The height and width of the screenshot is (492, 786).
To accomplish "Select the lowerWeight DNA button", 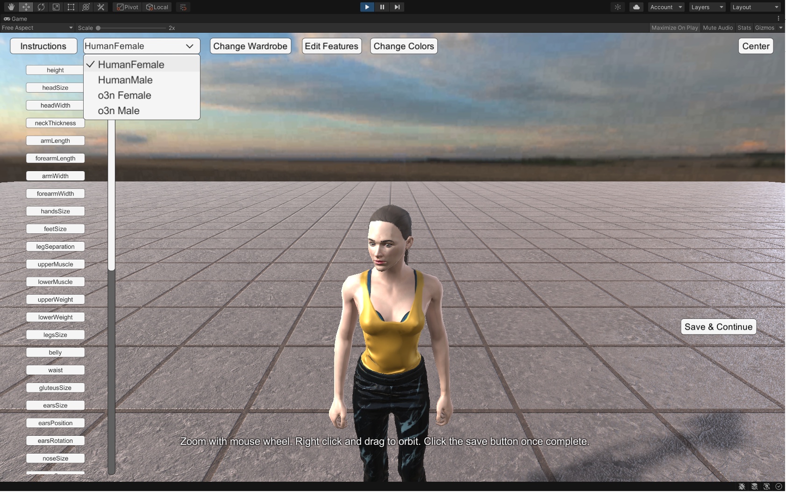I will coord(55,317).
